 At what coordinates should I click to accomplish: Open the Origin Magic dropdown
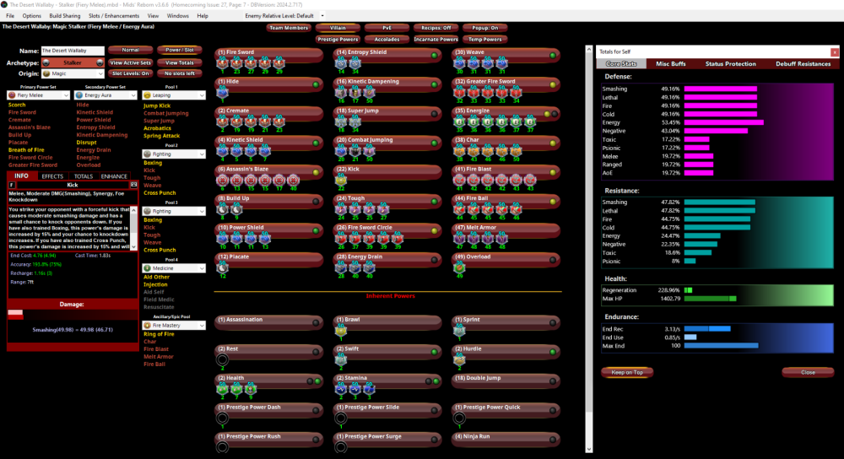[73, 73]
